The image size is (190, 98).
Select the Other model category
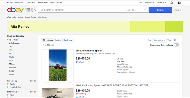[11, 74]
